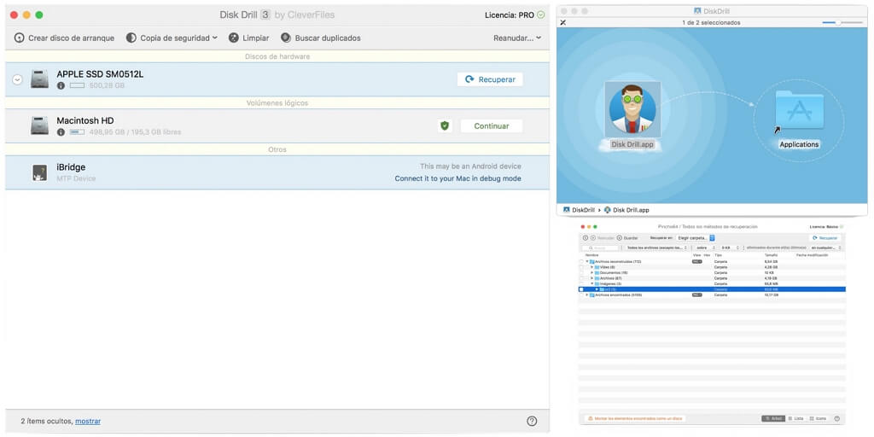Click the Applications folder shortcut icon

click(799, 112)
